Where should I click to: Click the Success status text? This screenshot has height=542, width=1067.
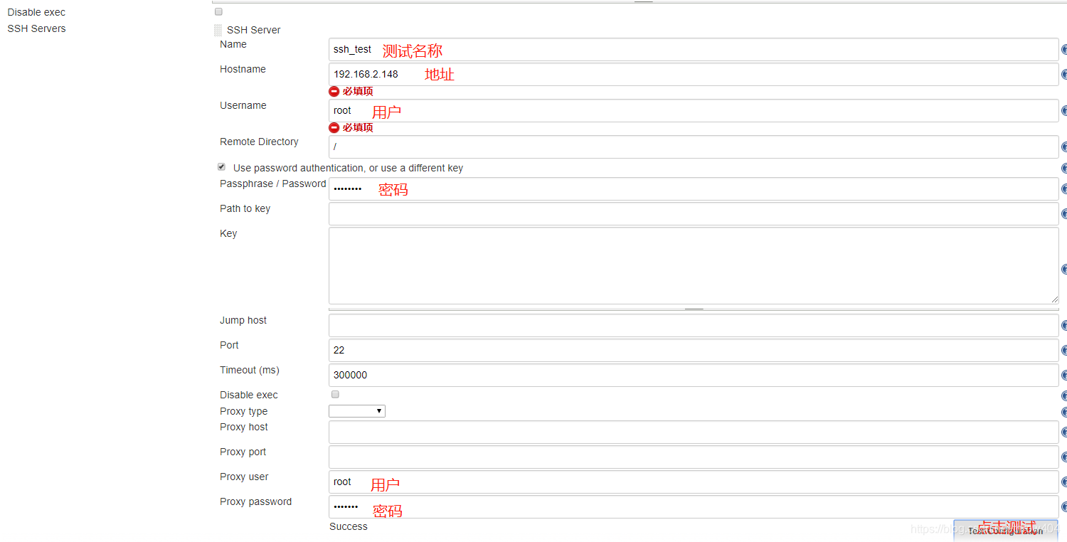pyautogui.click(x=349, y=526)
